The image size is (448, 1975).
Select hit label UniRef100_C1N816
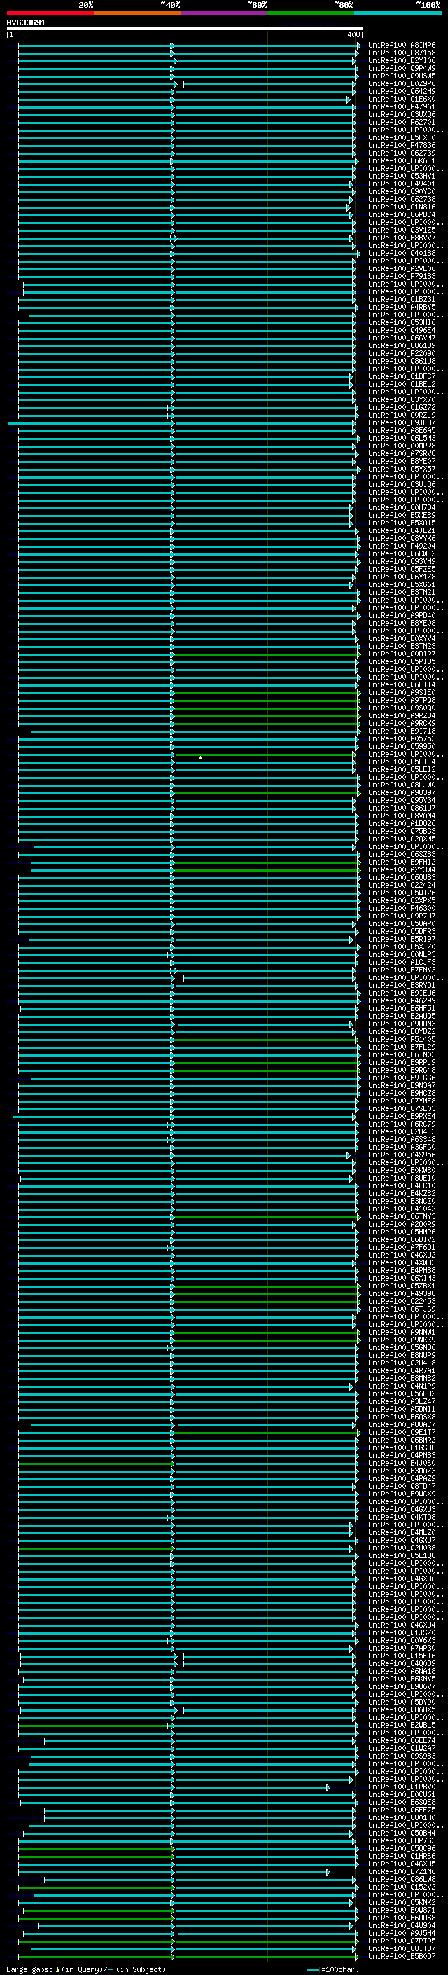(401, 207)
